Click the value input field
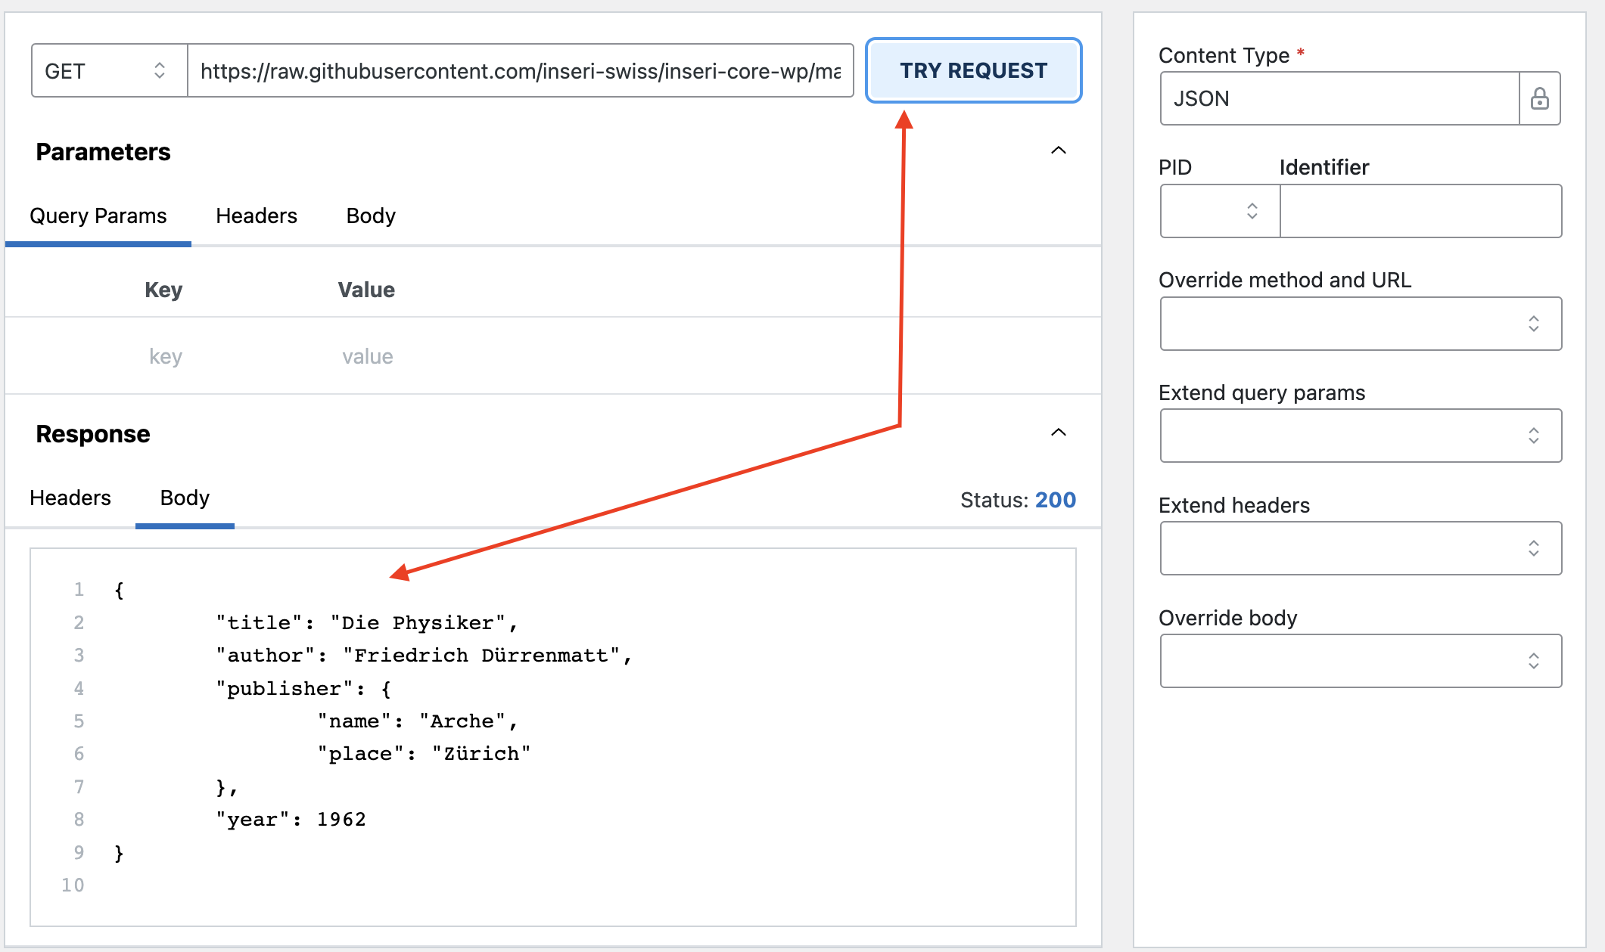 [368, 355]
